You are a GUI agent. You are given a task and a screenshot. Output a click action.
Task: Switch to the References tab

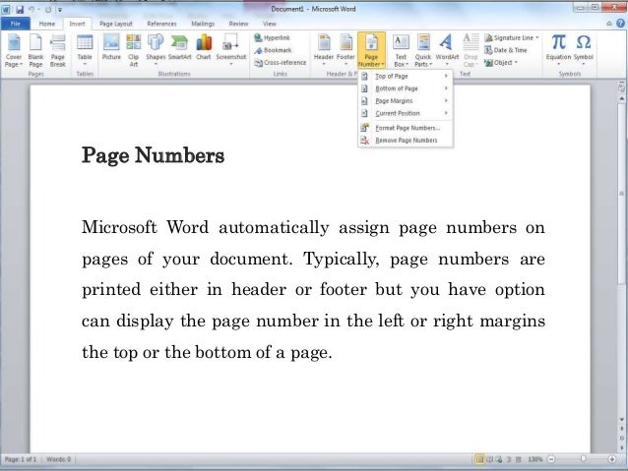[x=161, y=24]
